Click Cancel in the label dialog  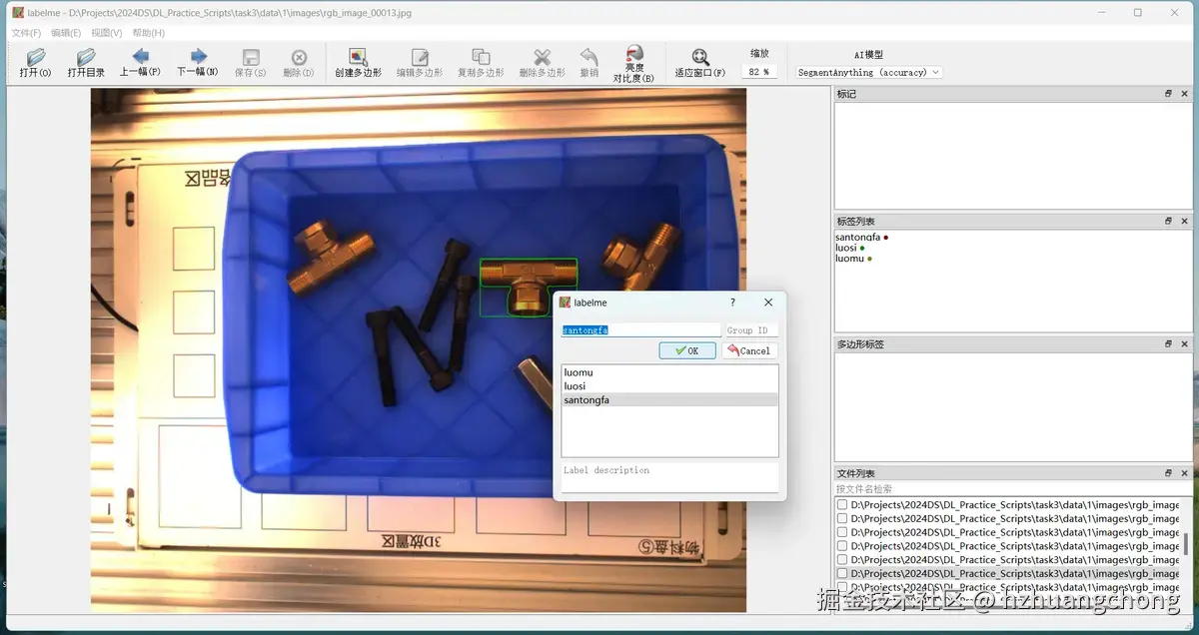tap(749, 350)
